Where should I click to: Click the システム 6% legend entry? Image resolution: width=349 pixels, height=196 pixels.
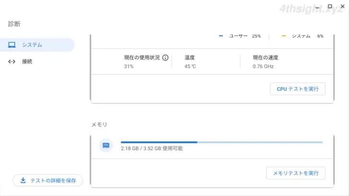point(302,36)
